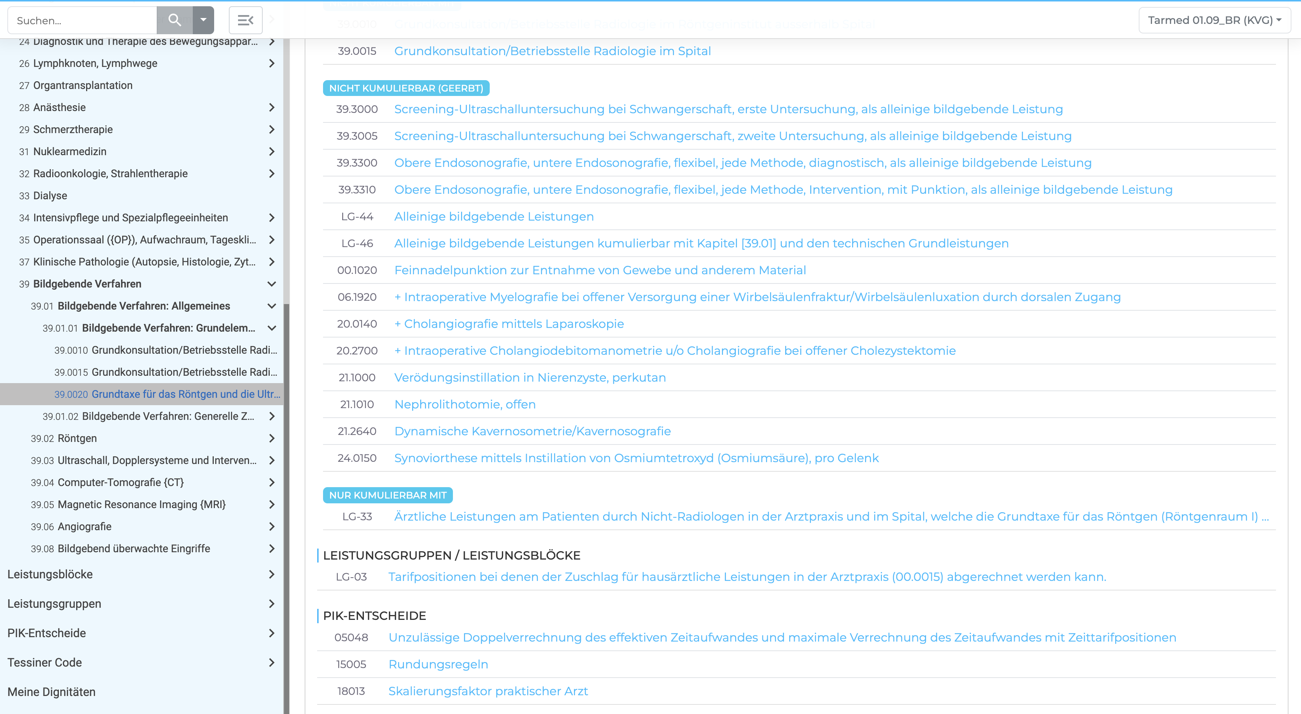The width and height of the screenshot is (1301, 714).
Task: Open LG-44 Alleinige bildgebende Leistungen link
Action: point(494,217)
